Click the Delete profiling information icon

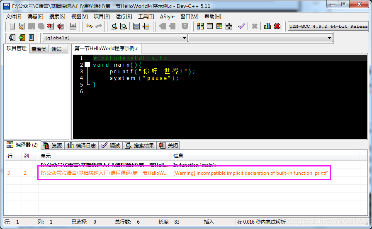click(277, 26)
